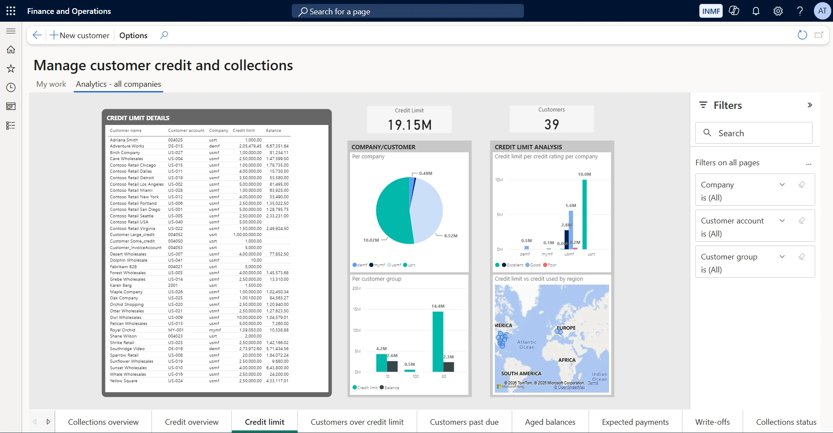Open the settings gear icon
This screenshot has width=833, height=433.
[778, 11]
